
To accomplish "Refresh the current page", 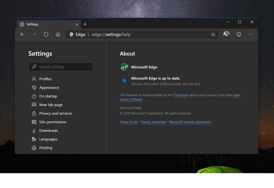I will [x=46, y=34].
